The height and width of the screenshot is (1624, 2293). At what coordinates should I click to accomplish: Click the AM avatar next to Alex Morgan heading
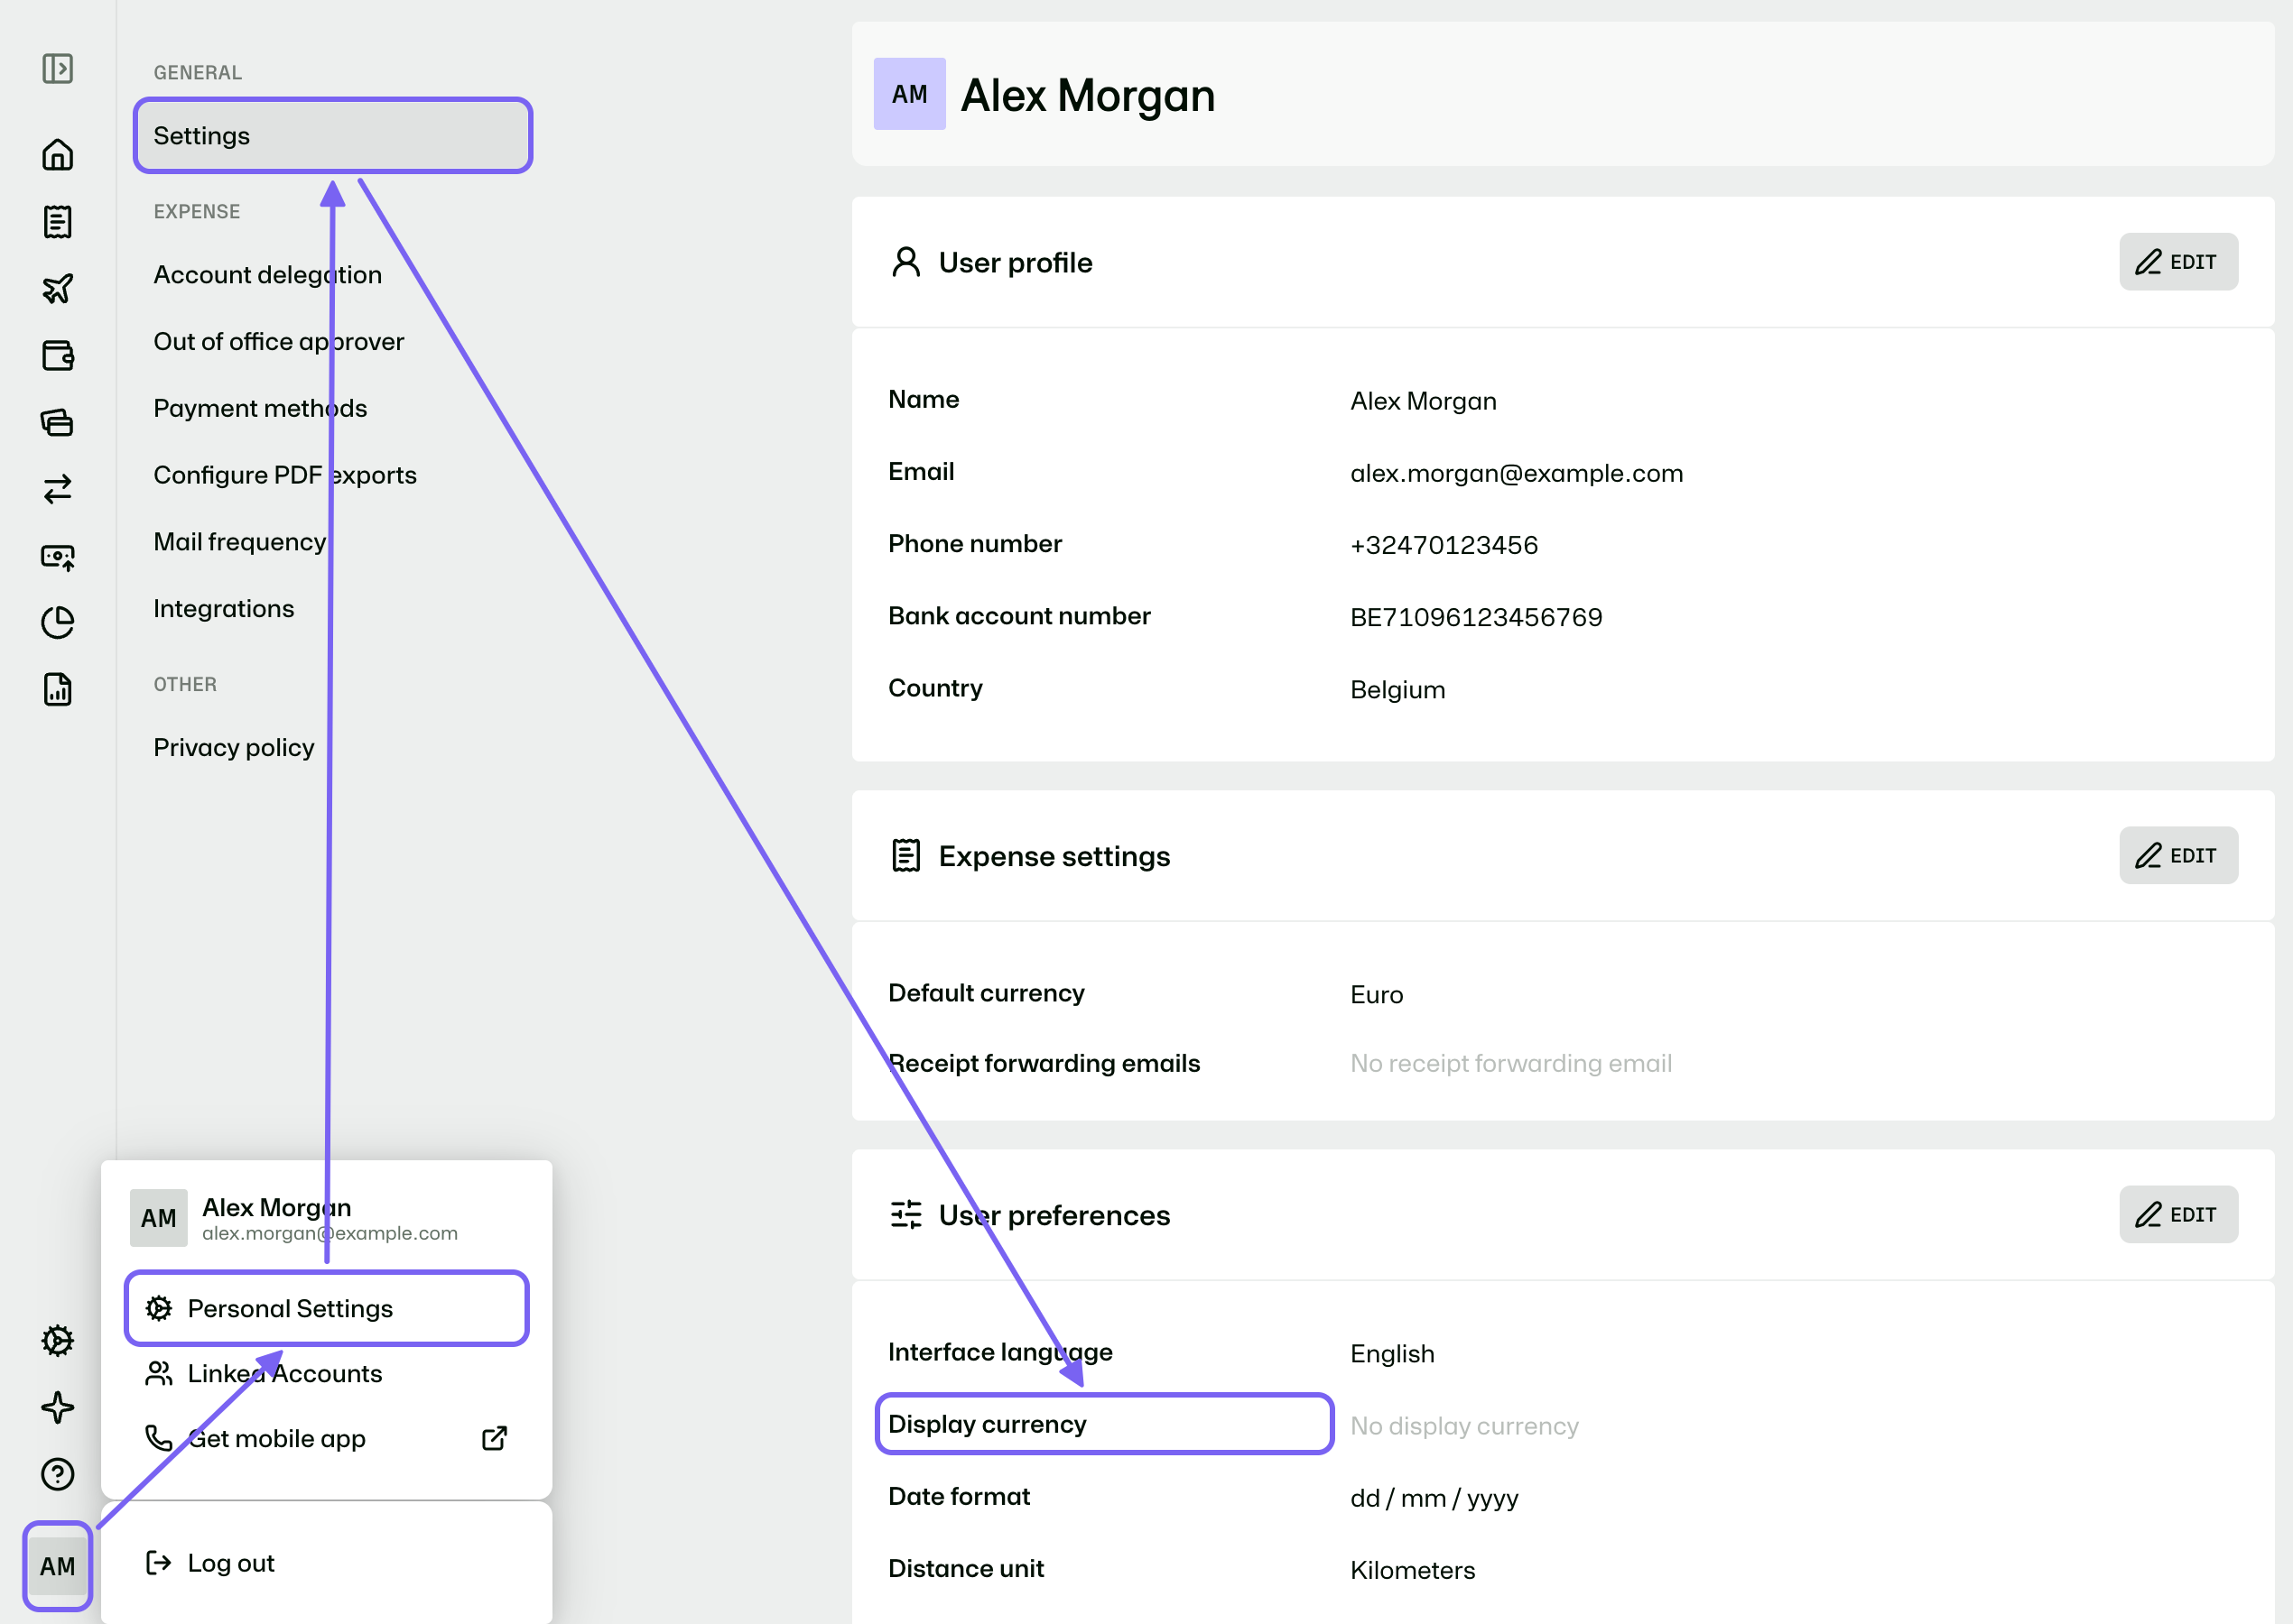[909, 94]
